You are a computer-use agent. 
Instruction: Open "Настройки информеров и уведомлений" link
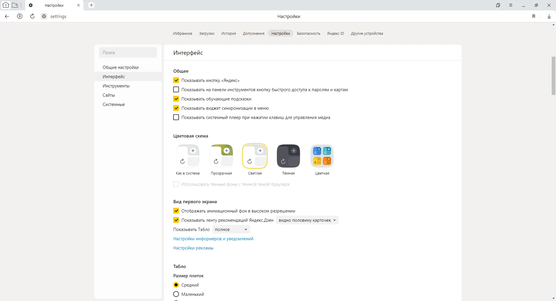pos(213,239)
